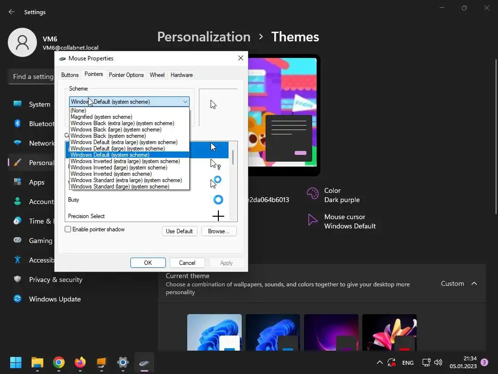
Task: Click the Use Default button
Action: point(179,231)
